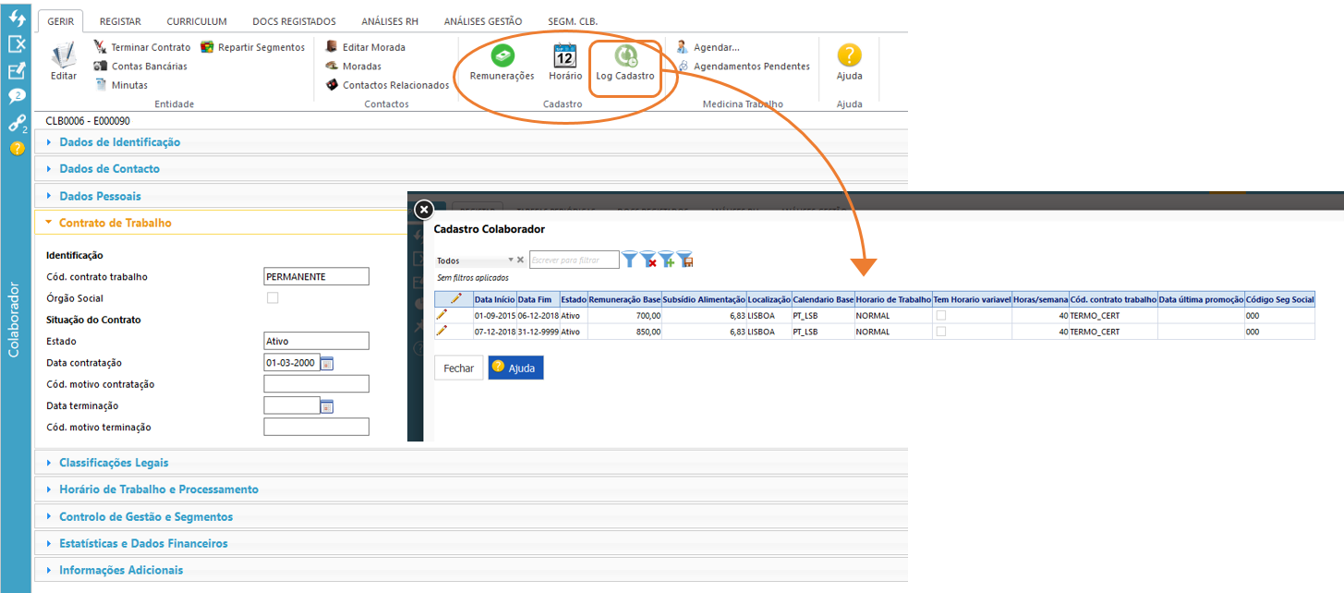Switch to the ANÁLISES RH tab
Viewport: 1344px width, 593px height.
[x=389, y=21]
